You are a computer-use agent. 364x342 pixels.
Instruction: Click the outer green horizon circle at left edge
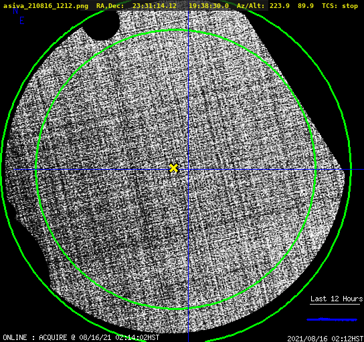pos(1,170)
